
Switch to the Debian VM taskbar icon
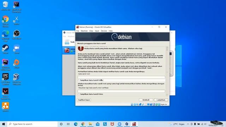134,124
